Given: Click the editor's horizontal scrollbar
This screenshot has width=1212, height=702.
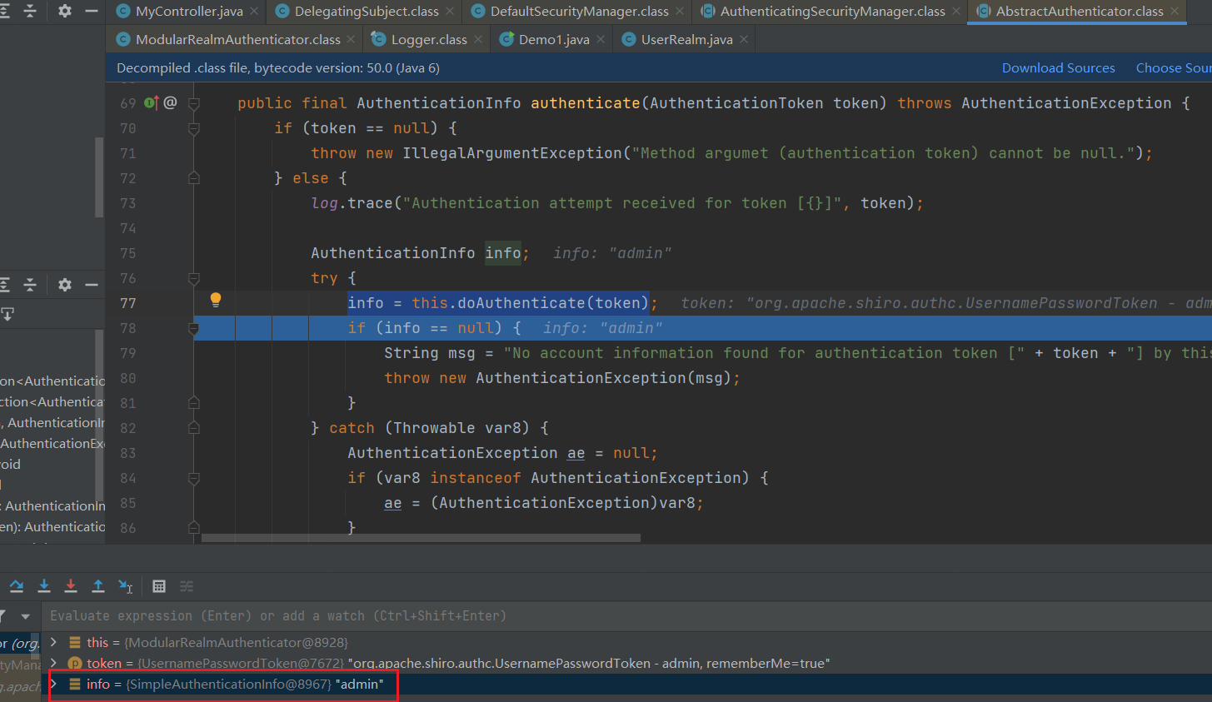Looking at the screenshot, I should pyautogui.click(x=421, y=538).
